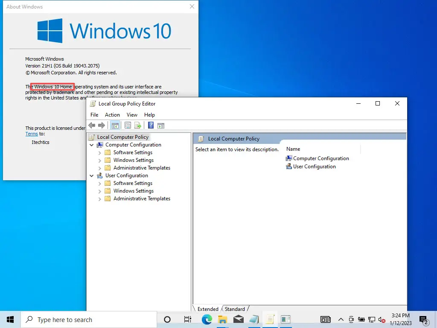The image size is (437, 328).
Task: Click the muted volume tray icon
Action: click(x=382, y=319)
